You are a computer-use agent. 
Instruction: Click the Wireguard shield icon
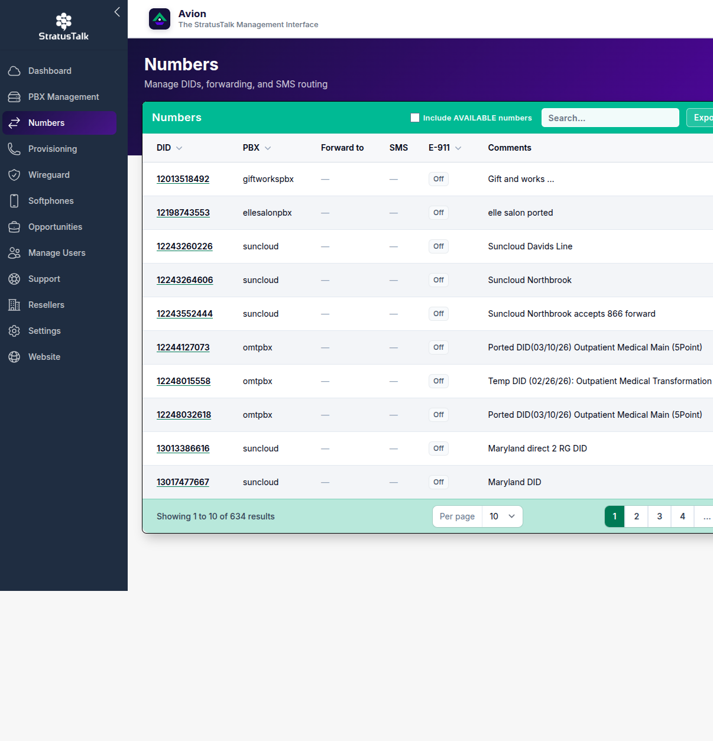click(x=14, y=175)
